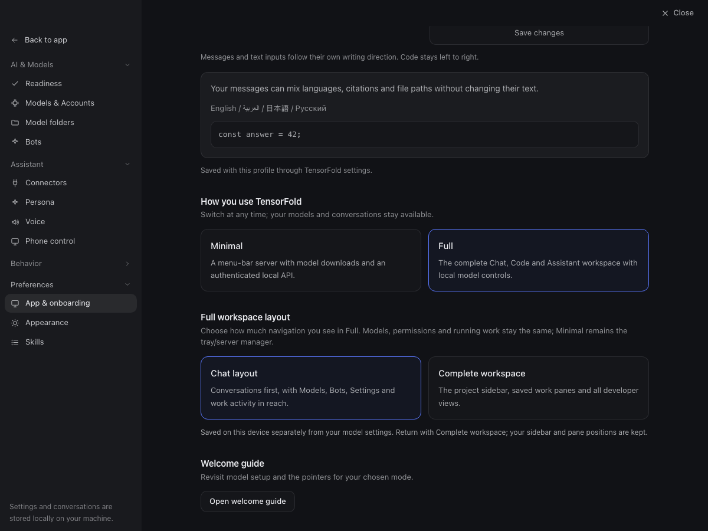Screen dimensions: 708x531
Task: Open the Bots page
Action: (x=71, y=142)
